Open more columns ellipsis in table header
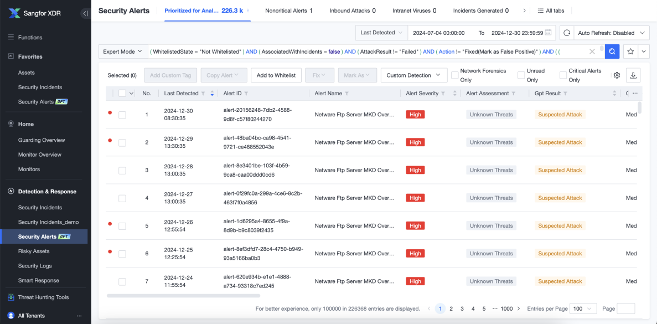 click(635, 94)
